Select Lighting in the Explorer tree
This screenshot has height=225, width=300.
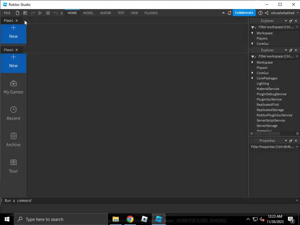[263, 83]
